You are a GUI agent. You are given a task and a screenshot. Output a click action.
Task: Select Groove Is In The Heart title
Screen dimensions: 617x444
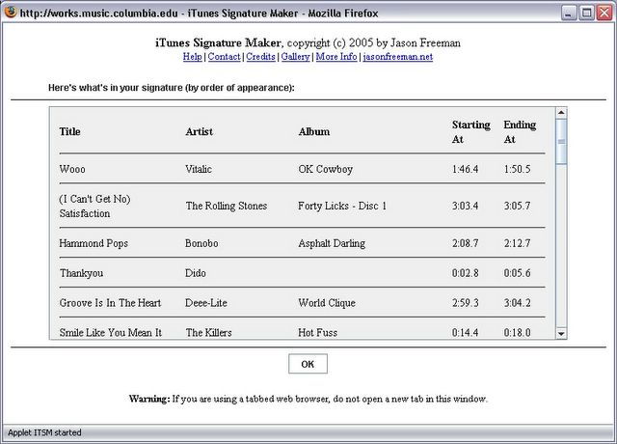click(x=110, y=303)
